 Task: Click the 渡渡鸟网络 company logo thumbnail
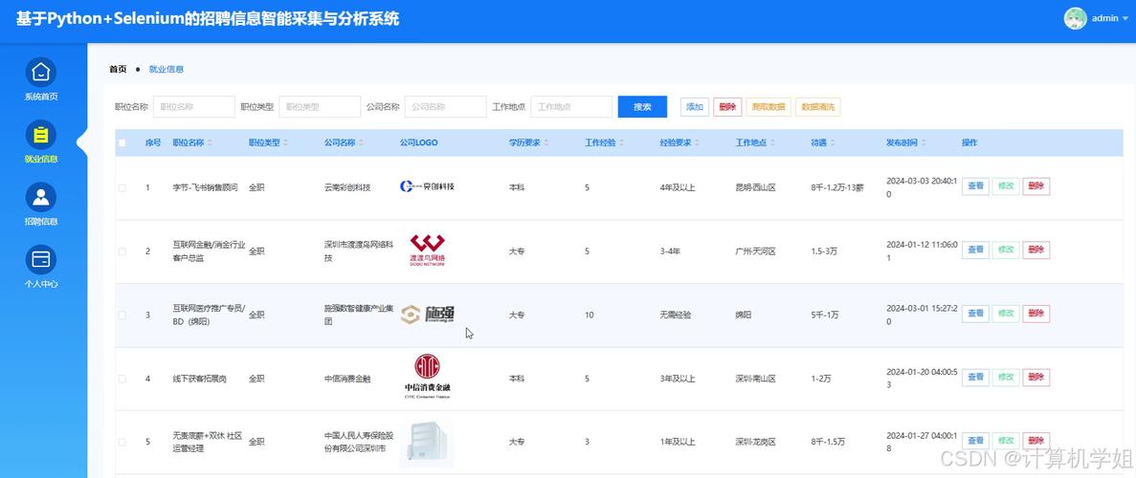click(x=428, y=250)
